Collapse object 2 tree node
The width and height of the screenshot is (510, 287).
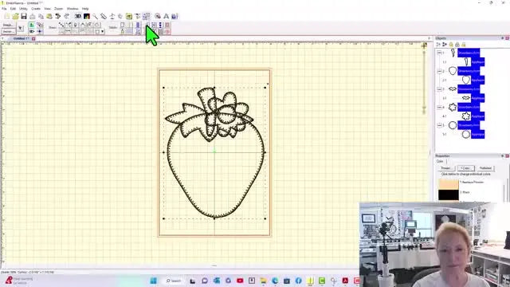click(439, 71)
